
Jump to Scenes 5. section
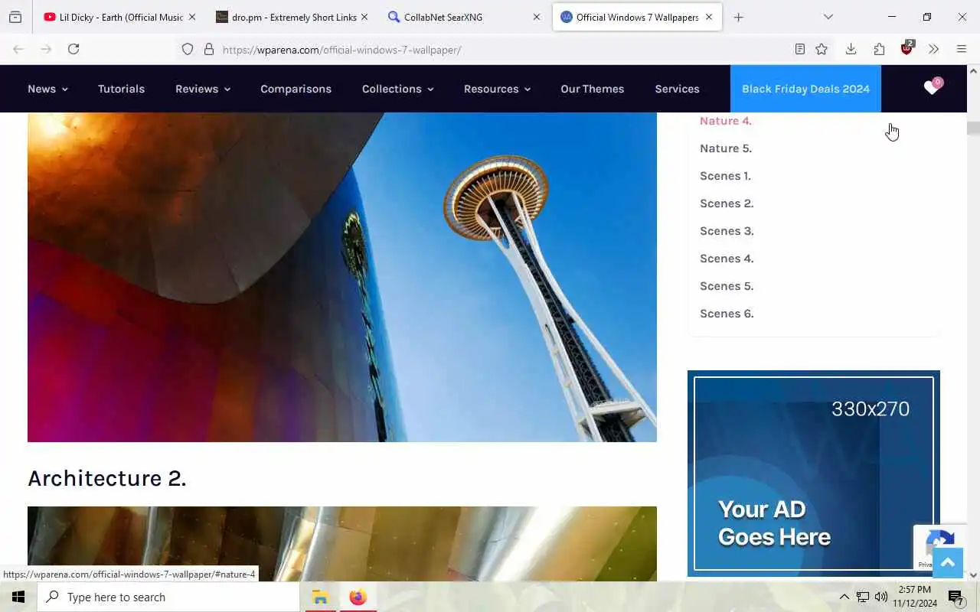coord(727,286)
